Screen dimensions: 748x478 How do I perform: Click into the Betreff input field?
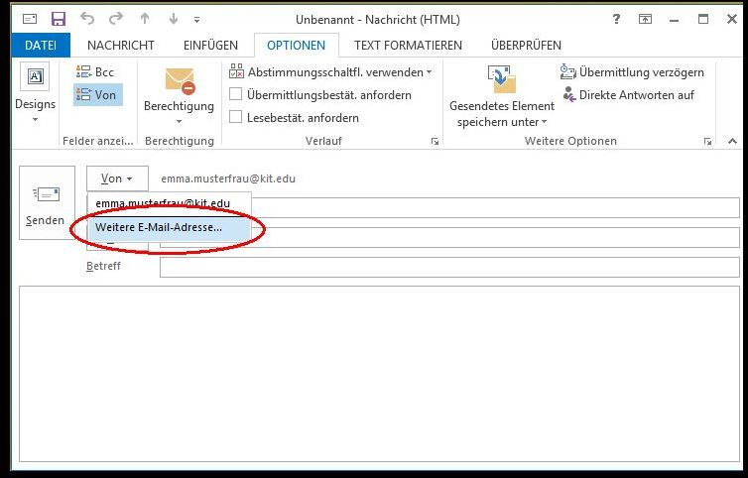tap(448, 268)
